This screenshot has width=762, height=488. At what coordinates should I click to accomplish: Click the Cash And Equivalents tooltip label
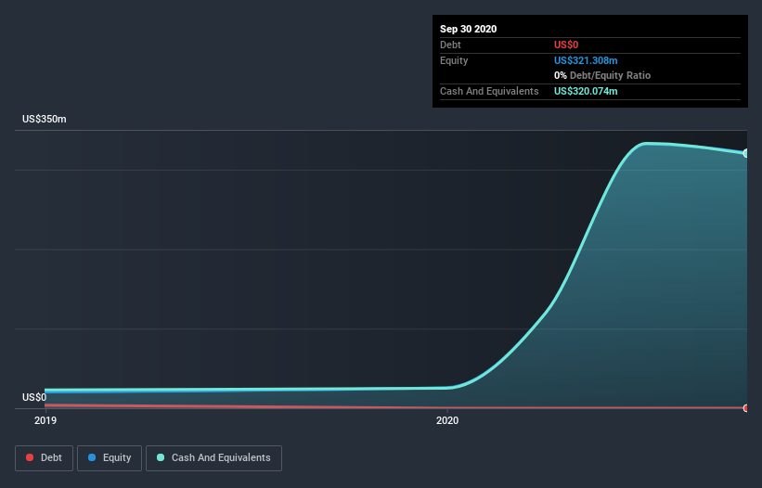(x=489, y=91)
